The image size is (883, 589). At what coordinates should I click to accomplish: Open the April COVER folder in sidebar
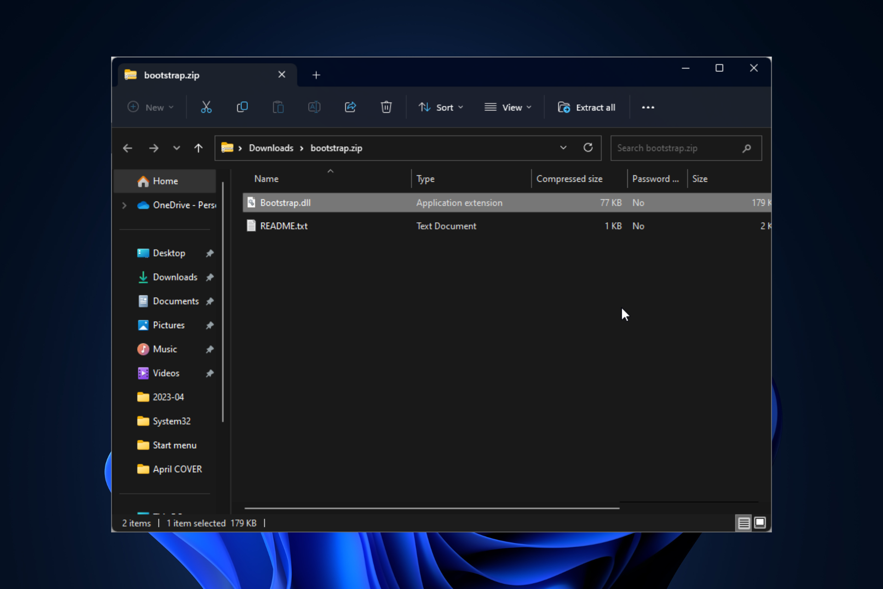[x=170, y=469]
